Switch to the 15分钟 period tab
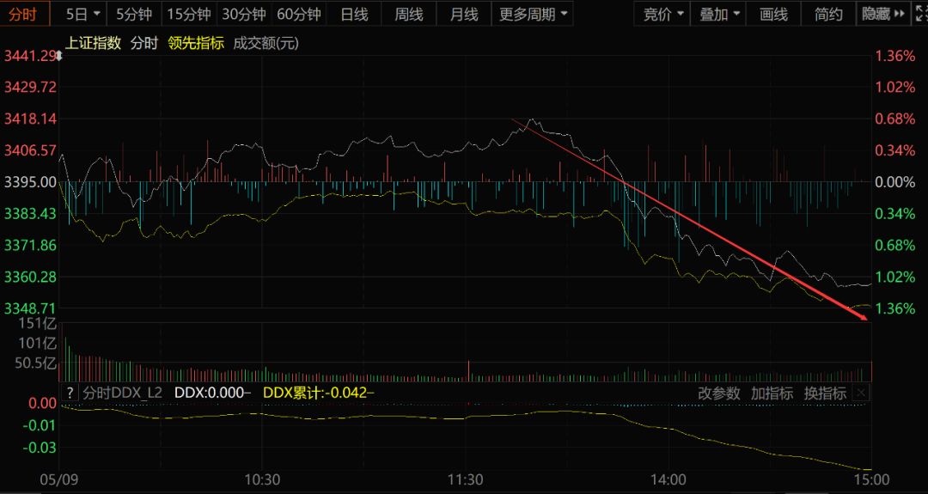Screen dimensions: 928x494 [189, 15]
